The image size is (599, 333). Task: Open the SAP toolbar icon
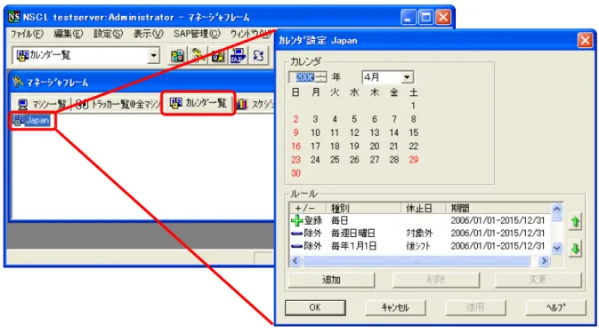(x=238, y=56)
